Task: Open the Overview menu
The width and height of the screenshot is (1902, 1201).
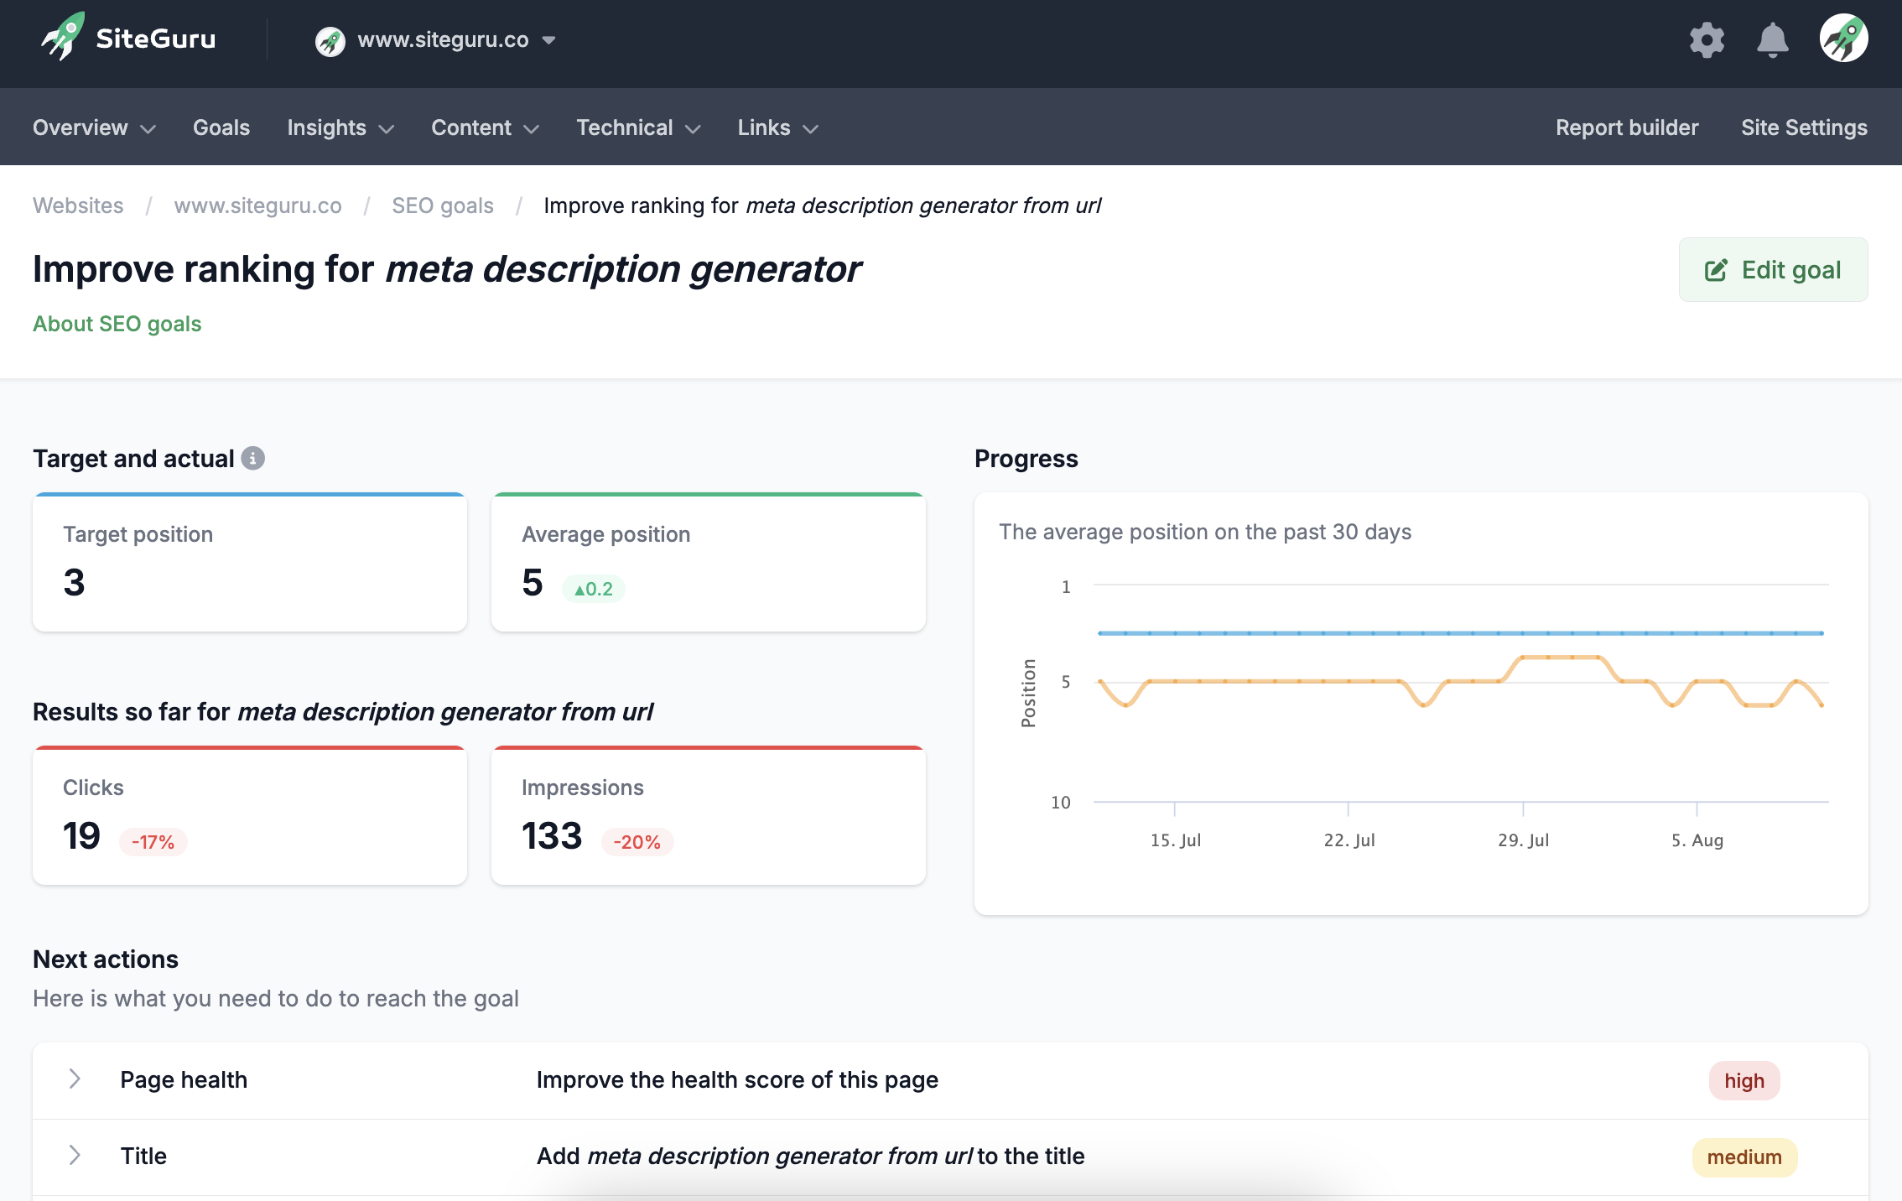Action: click(94, 127)
